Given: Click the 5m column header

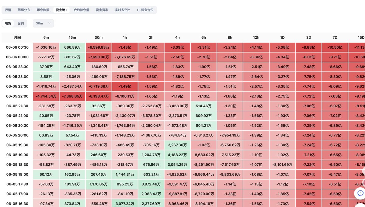Looking at the screenshot, I should point(46,38).
